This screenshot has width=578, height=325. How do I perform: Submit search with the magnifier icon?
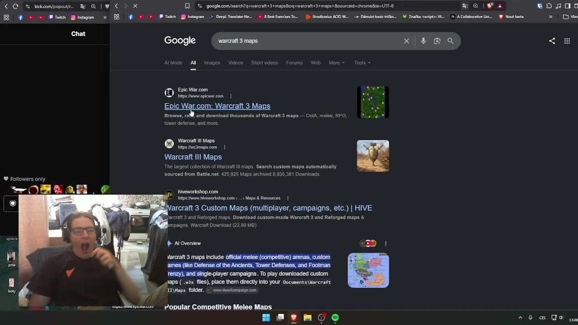451,41
